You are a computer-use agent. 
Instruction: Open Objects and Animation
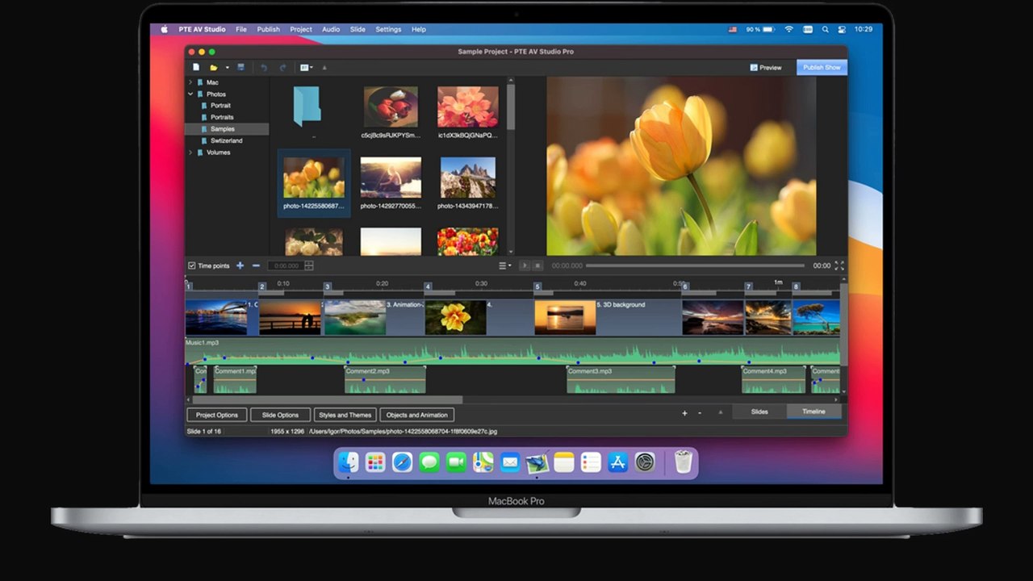tap(417, 415)
